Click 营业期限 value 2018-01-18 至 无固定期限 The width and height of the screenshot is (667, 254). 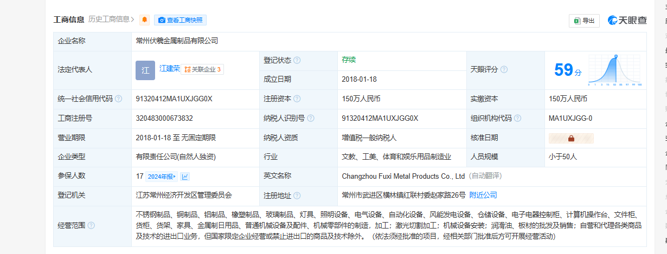[176, 138]
